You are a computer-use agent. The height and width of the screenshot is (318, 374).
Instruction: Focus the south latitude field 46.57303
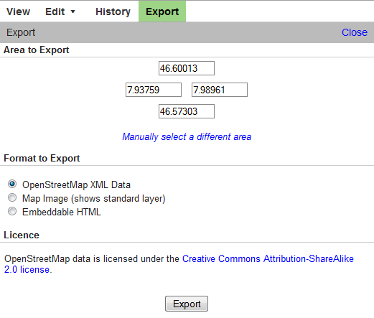click(187, 111)
